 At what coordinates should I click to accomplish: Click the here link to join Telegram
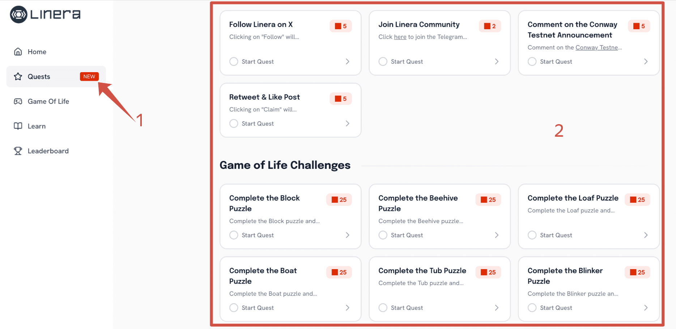[400, 36]
